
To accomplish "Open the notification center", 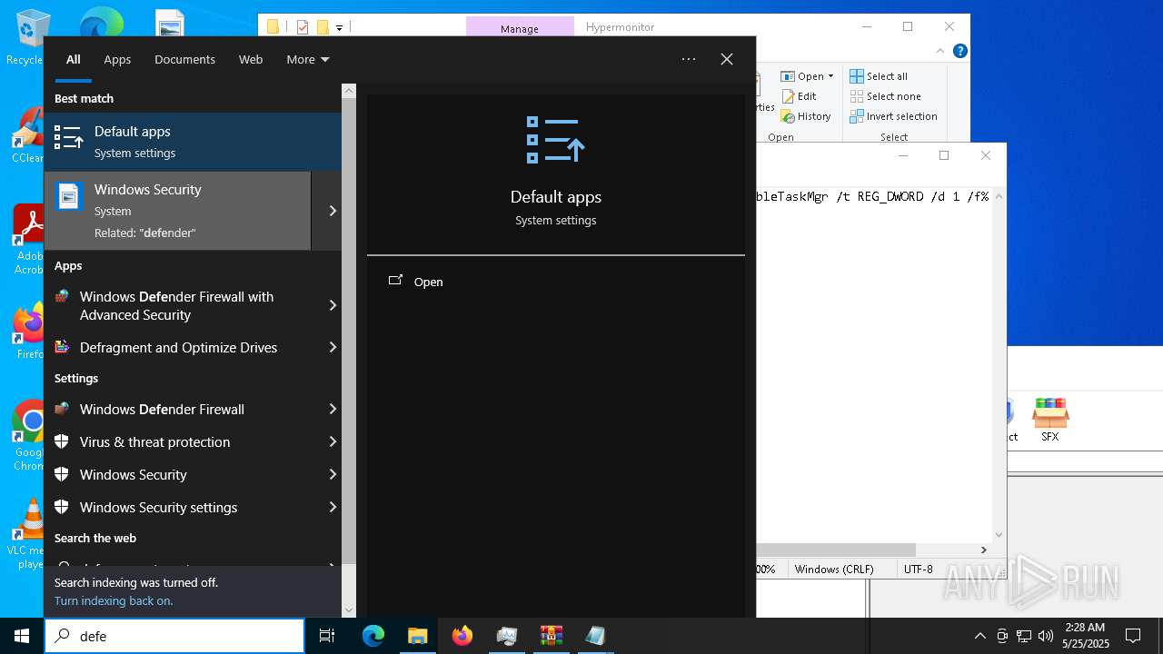I will click(1133, 636).
